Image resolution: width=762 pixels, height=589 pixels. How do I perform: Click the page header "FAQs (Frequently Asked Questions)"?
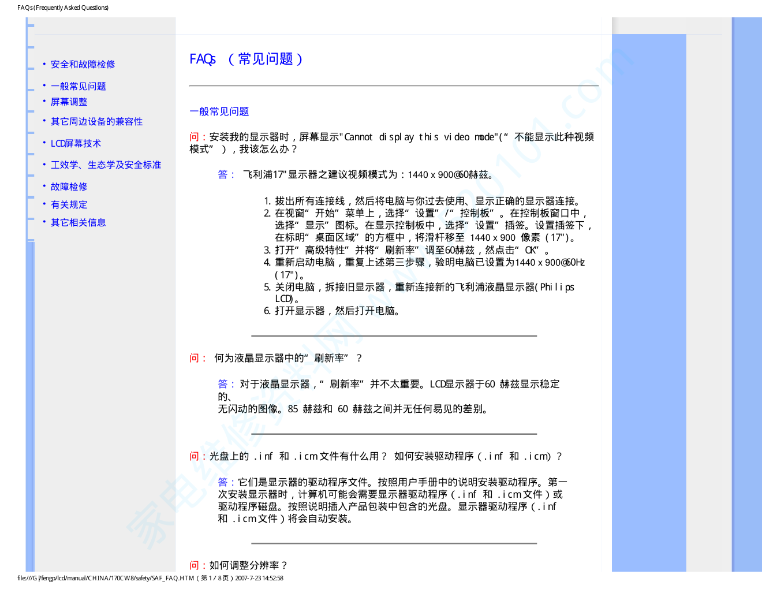pos(63,8)
